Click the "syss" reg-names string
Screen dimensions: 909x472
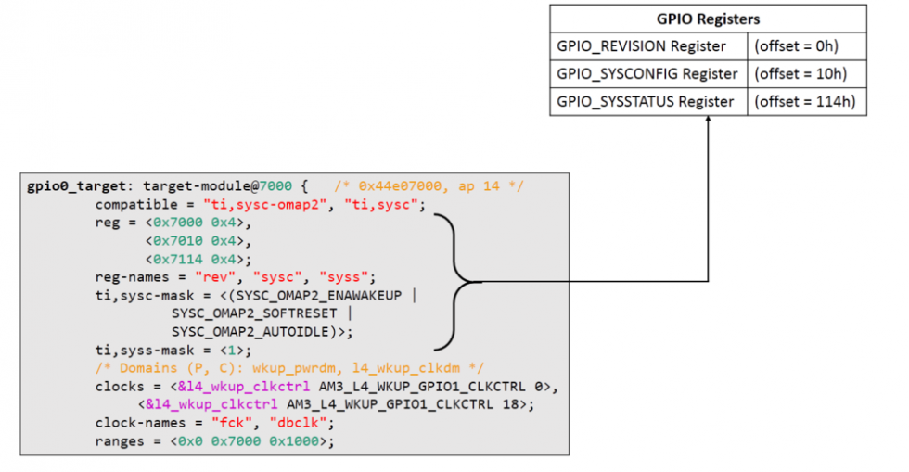pyautogui.click(x=345, y=277)
